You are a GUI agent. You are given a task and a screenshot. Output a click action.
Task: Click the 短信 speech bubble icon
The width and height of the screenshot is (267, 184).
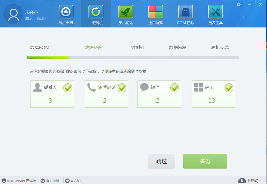[x=144, y=88]
